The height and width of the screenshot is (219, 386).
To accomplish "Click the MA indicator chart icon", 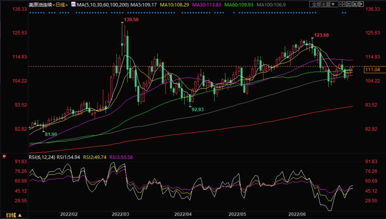I will [73, 4].
